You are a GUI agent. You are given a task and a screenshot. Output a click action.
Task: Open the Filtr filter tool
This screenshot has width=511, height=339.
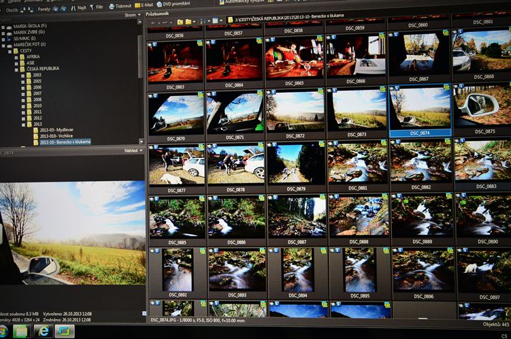tap(97, 7)
